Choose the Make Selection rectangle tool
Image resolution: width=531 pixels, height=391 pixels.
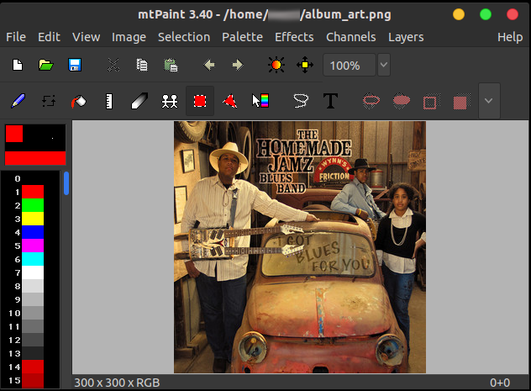pos(200,101)
